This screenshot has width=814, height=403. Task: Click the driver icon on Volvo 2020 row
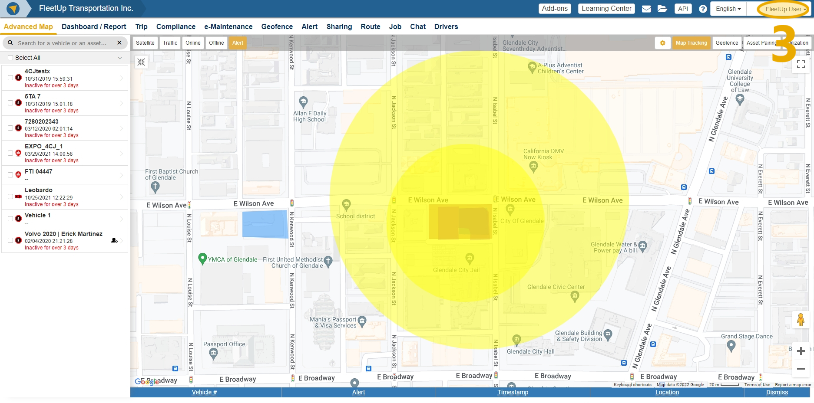114,240
